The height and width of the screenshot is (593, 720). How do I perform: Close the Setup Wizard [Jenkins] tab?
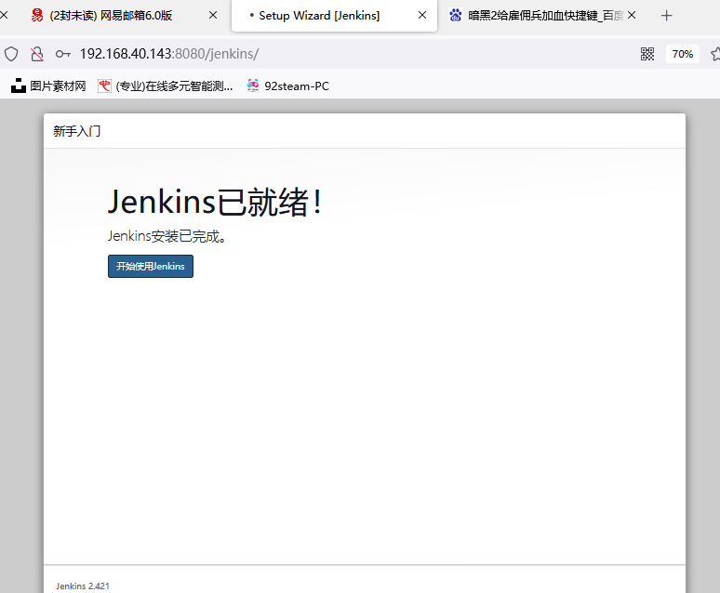coord(422,15)
